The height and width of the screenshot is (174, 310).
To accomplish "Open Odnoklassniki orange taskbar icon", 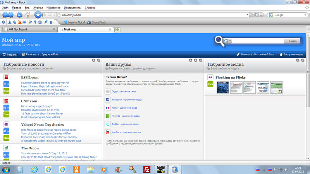I will (76, 169).
